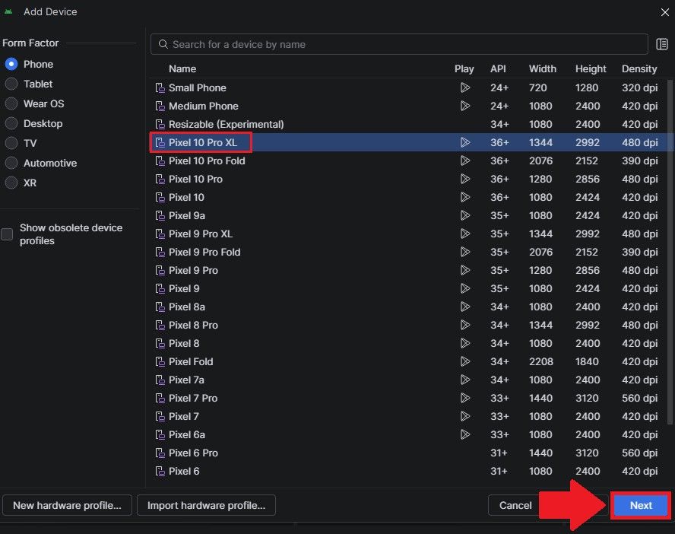The image size is (675, 534).
Task: Click Import hardware profile button
Action: [206, 505]
